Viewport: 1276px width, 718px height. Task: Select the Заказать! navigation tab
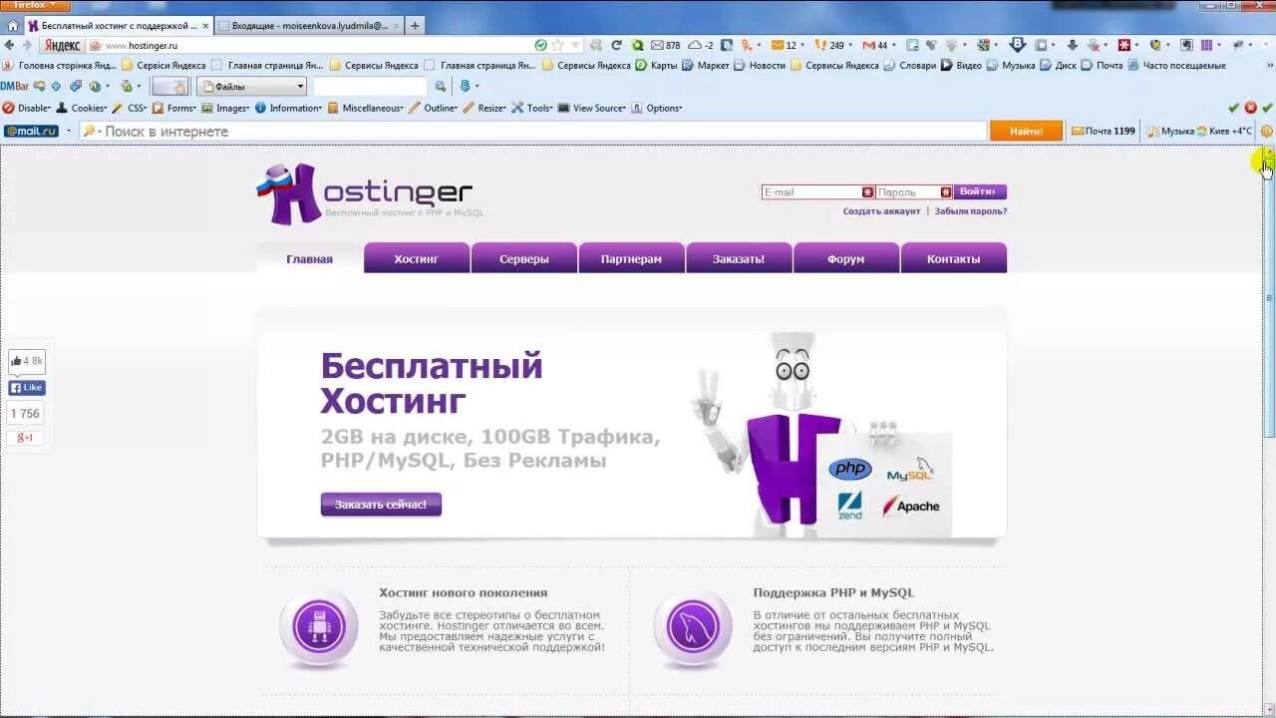click(x=739, y=258)
